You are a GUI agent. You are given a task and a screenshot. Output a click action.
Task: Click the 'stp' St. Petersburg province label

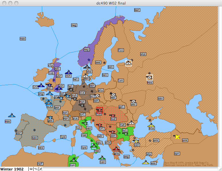[x=143, y=54]
